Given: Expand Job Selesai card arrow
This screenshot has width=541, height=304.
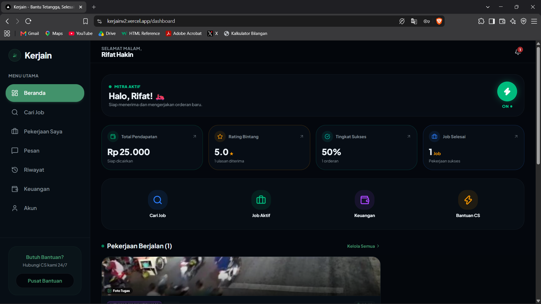Looking at the screenshot, I should 516,137.
